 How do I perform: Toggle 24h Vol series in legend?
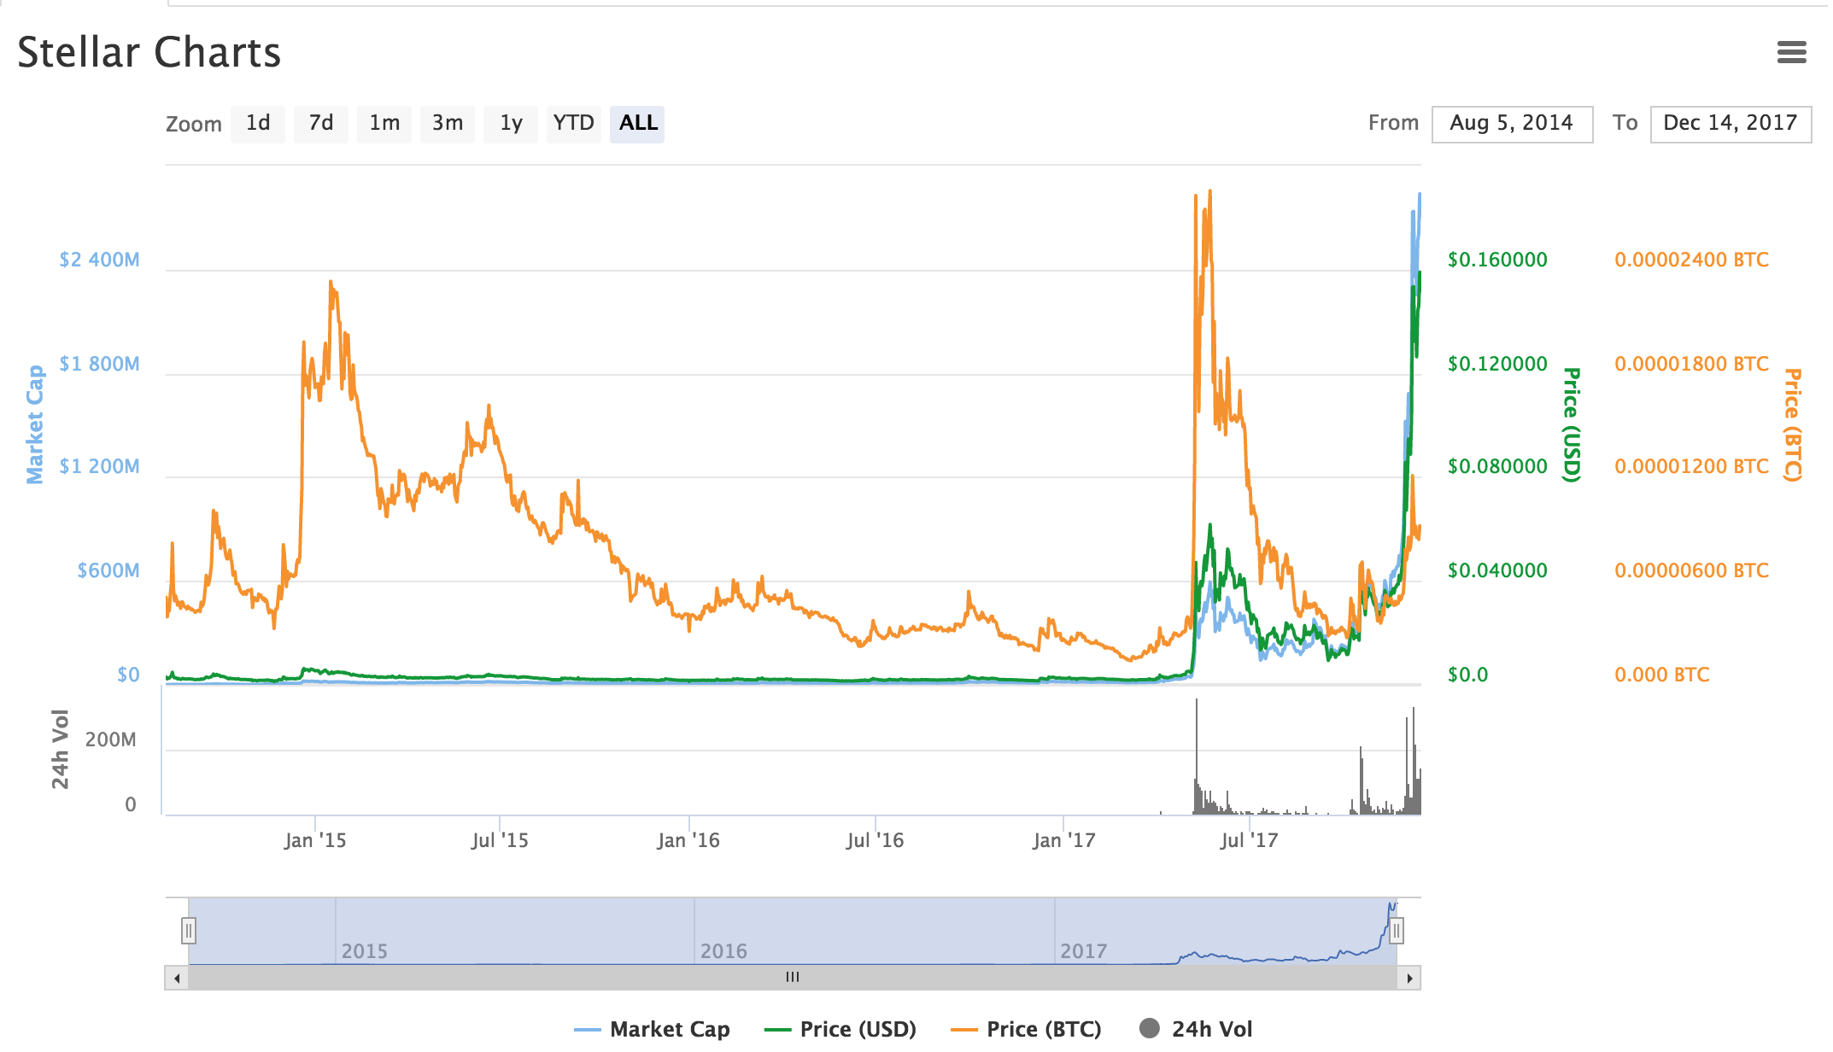tap(1197, 1029)
